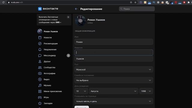Click the empty Фамилия input field
Viewport: 192px width, 108px height.
click(x=114, y=52)
